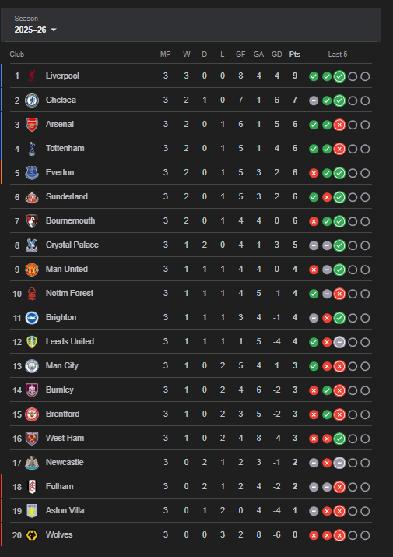The width and height of the screenshot is (393, 557).
Task: Click the Wolves club crest
Action: click(x=32, y=535)
